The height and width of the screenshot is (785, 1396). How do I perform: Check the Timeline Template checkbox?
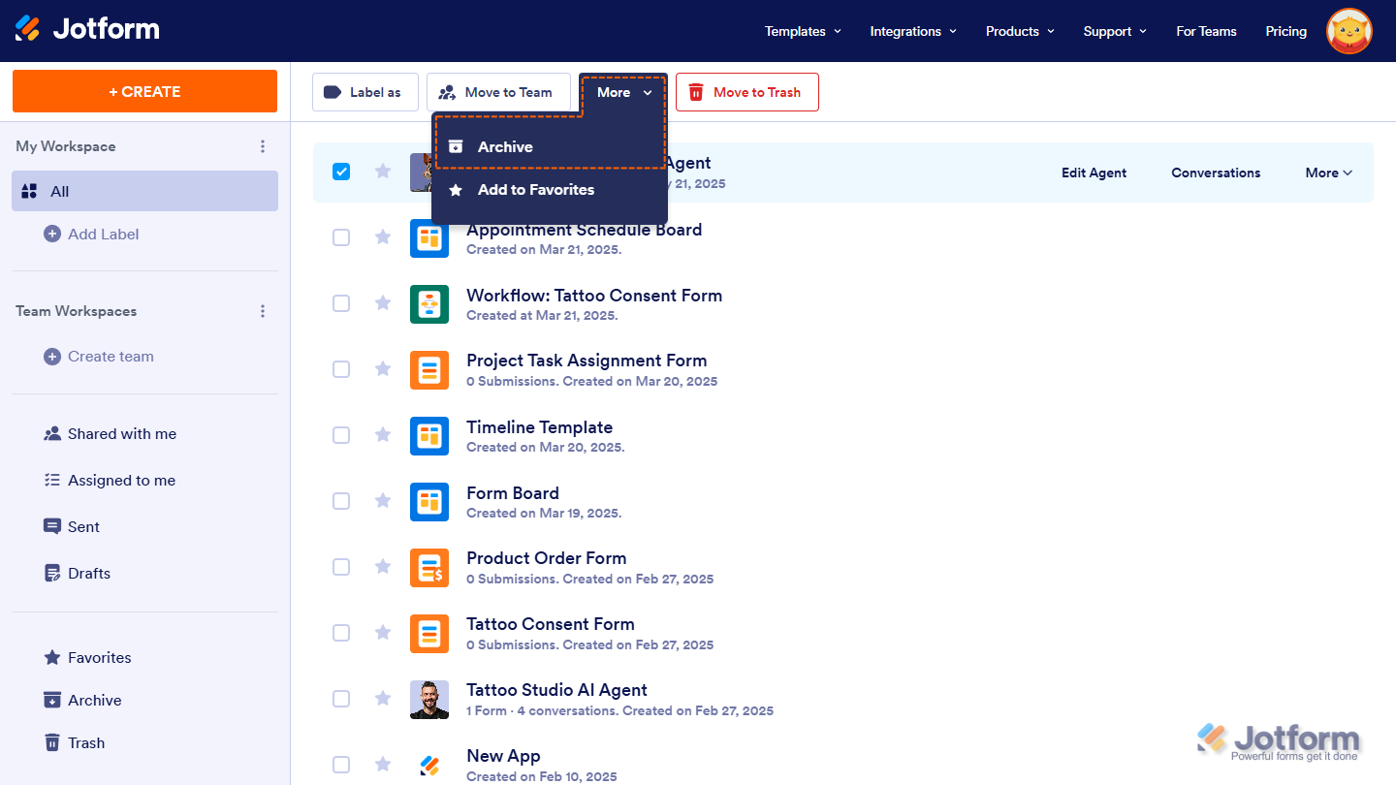pos(341,435)
